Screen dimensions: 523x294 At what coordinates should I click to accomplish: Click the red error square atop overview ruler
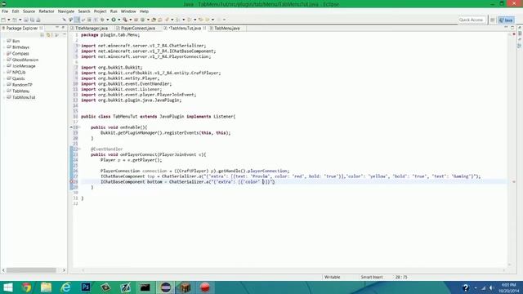514,34
